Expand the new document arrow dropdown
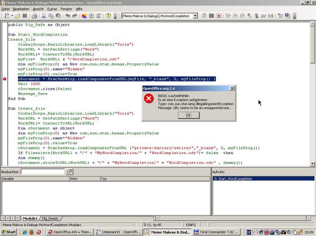Screen dimensions: 316x236 (x=12, y=16)
